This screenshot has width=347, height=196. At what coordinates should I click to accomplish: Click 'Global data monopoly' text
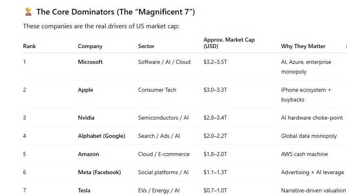pos(309,136)
